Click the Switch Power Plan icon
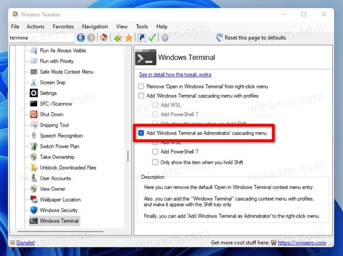343x256 pixels. pyautogui.click(x=34, y=146)
